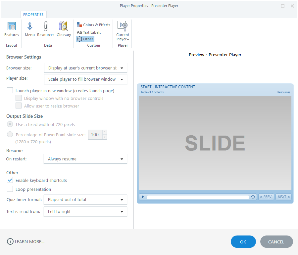The image size is (298, 255).
Task: Click the preview seekbar
Action: pyautogui.click(x=198, y=197)
